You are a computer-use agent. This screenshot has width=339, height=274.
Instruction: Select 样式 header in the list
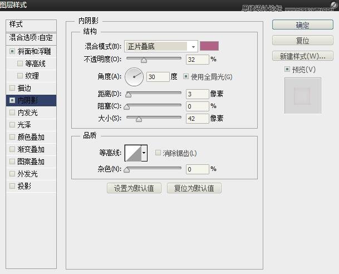[31, 26]
